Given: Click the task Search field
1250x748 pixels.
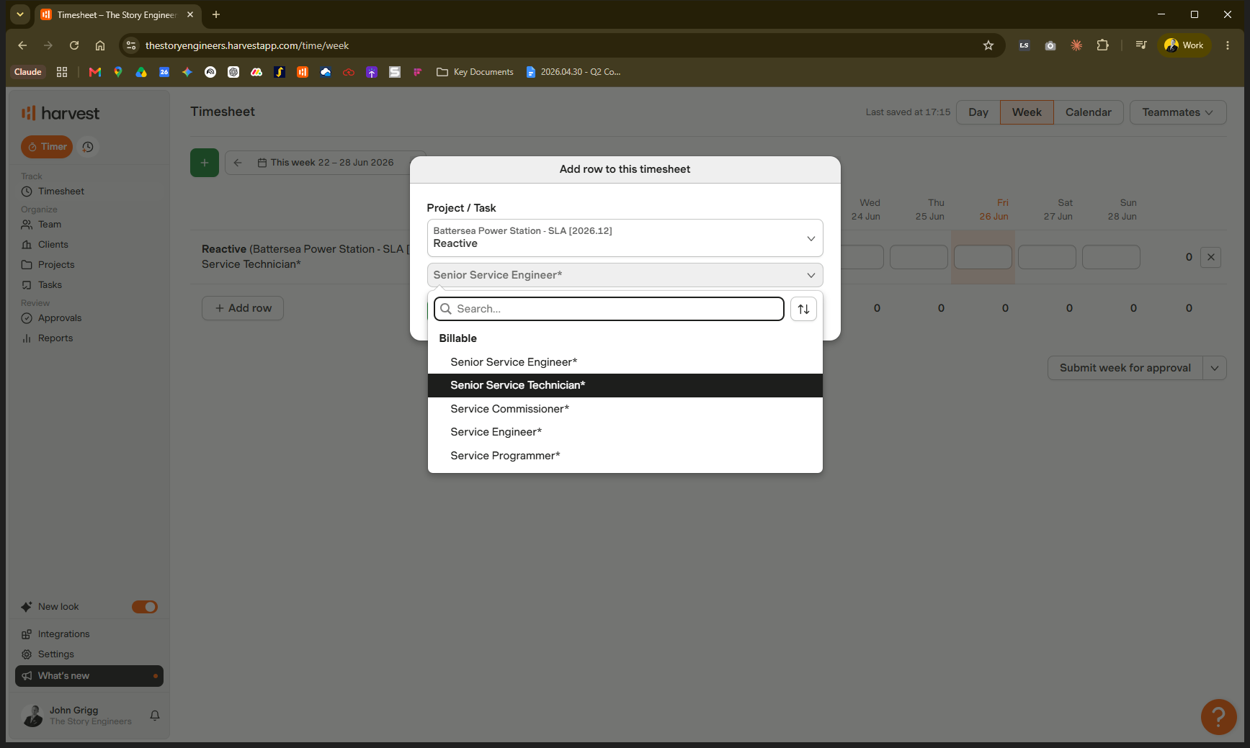Looking at the screenshot, I should (x=609, y=309).
